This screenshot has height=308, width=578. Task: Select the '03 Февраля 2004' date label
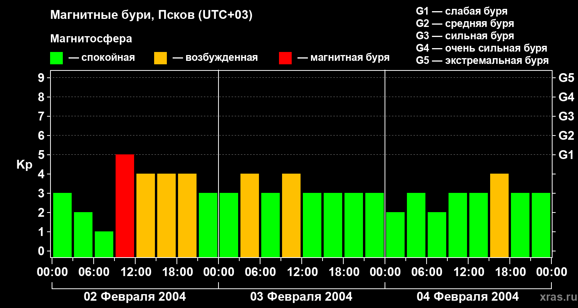pos(301,297)
